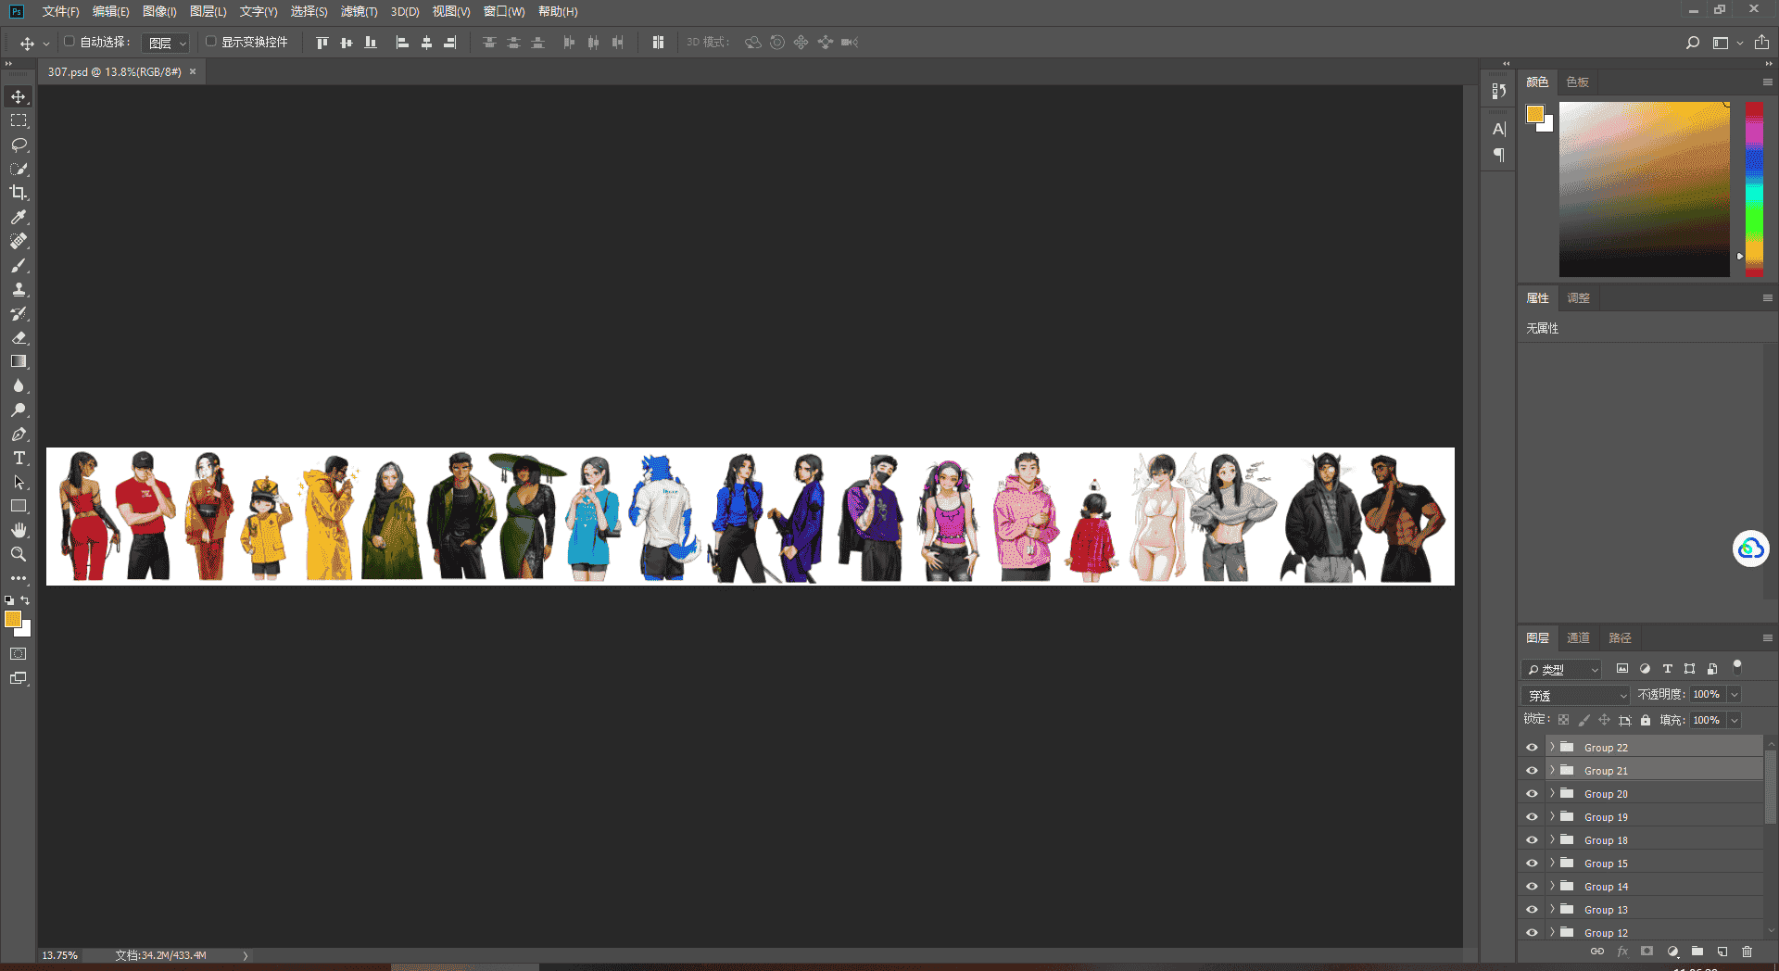Create a new group with folder icon

click(1697, 952)
